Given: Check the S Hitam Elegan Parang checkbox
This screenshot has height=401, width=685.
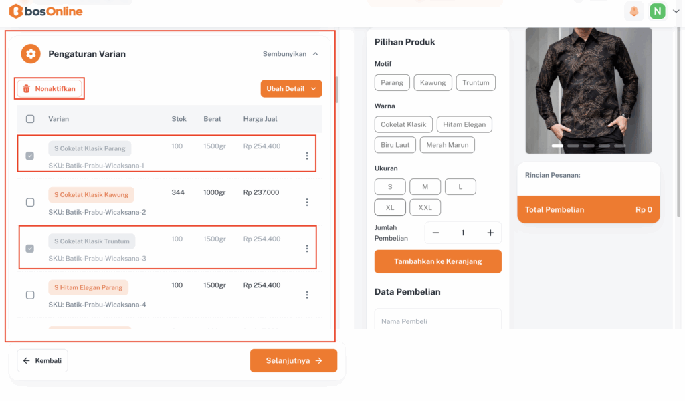Looking at the screenshot, I should 30,295.
